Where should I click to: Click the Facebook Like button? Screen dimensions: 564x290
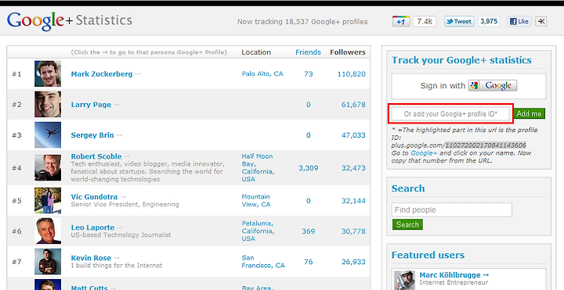519,22
